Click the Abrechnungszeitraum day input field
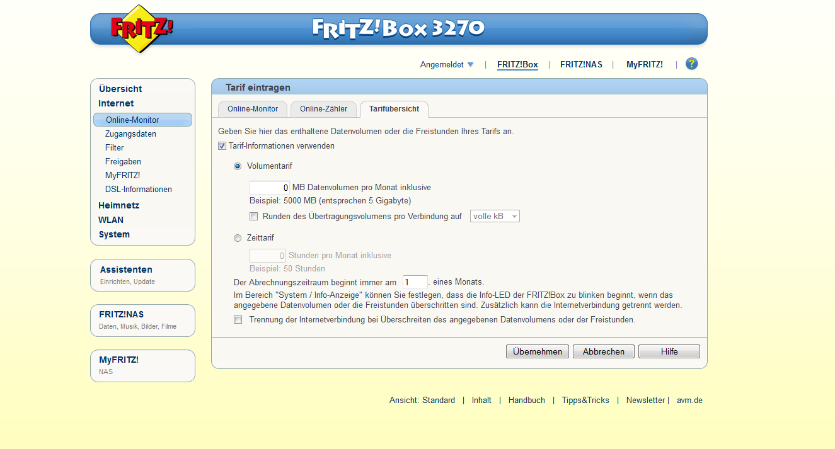The image size is (835, 449). [415, 282]
